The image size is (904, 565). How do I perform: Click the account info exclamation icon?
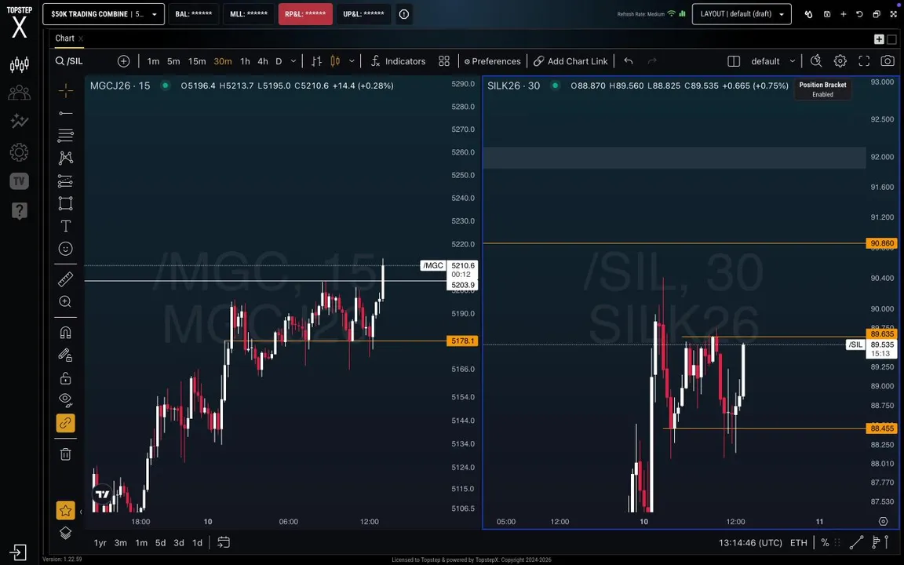[404, 14]
